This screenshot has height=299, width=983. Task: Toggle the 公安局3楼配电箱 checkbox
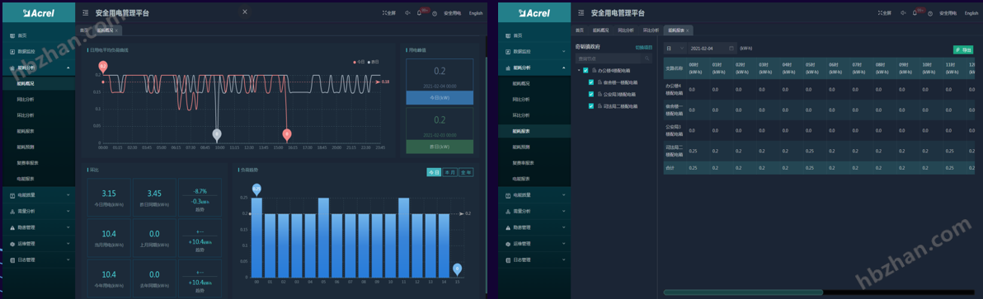coord(591,94)
